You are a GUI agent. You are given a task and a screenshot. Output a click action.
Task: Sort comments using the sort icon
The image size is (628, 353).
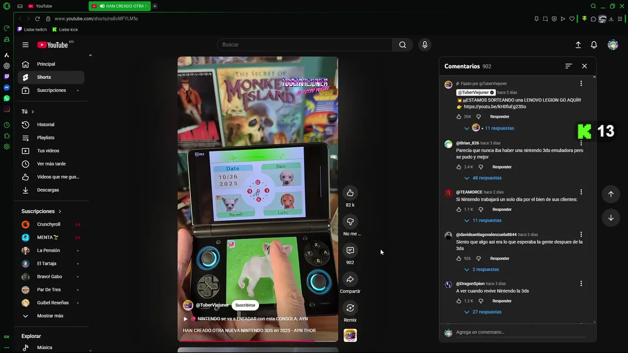569,66
